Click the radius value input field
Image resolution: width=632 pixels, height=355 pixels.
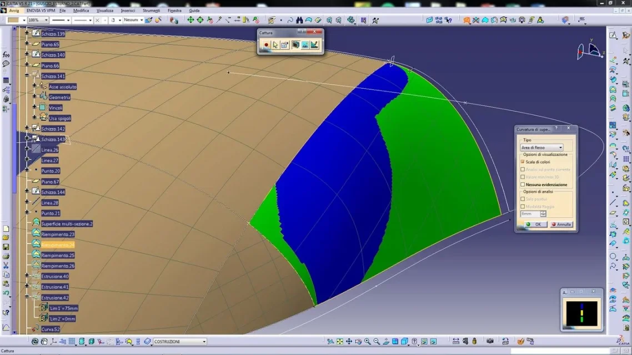coord(530,214)
